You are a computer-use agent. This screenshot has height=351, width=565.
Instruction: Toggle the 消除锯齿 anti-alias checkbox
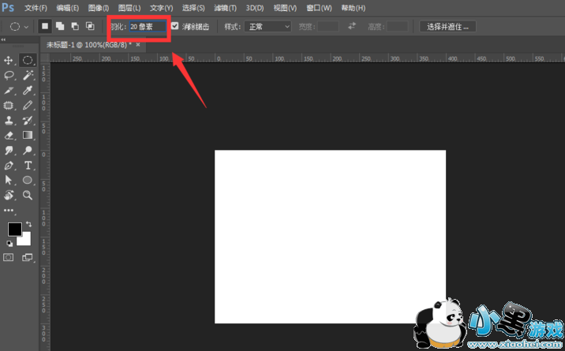(174, 26)
